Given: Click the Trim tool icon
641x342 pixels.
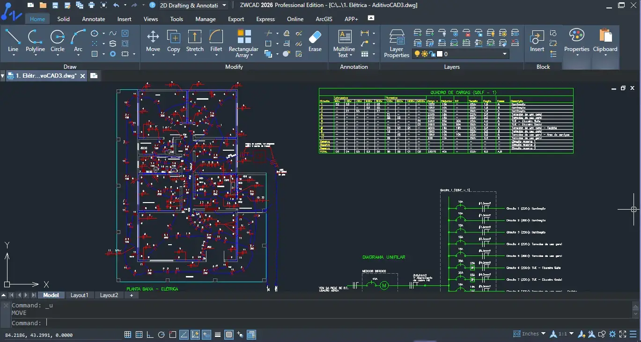Looking at the screenshot, I should point(269,33).
